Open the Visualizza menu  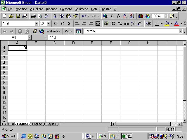pos(36,9)
